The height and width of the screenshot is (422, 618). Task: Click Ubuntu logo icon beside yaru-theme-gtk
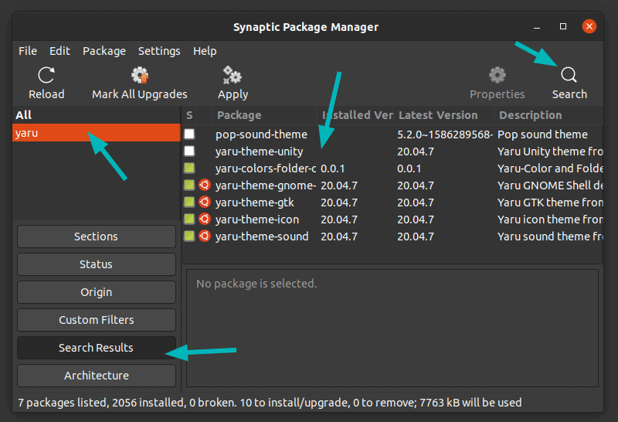click(205, 202)
